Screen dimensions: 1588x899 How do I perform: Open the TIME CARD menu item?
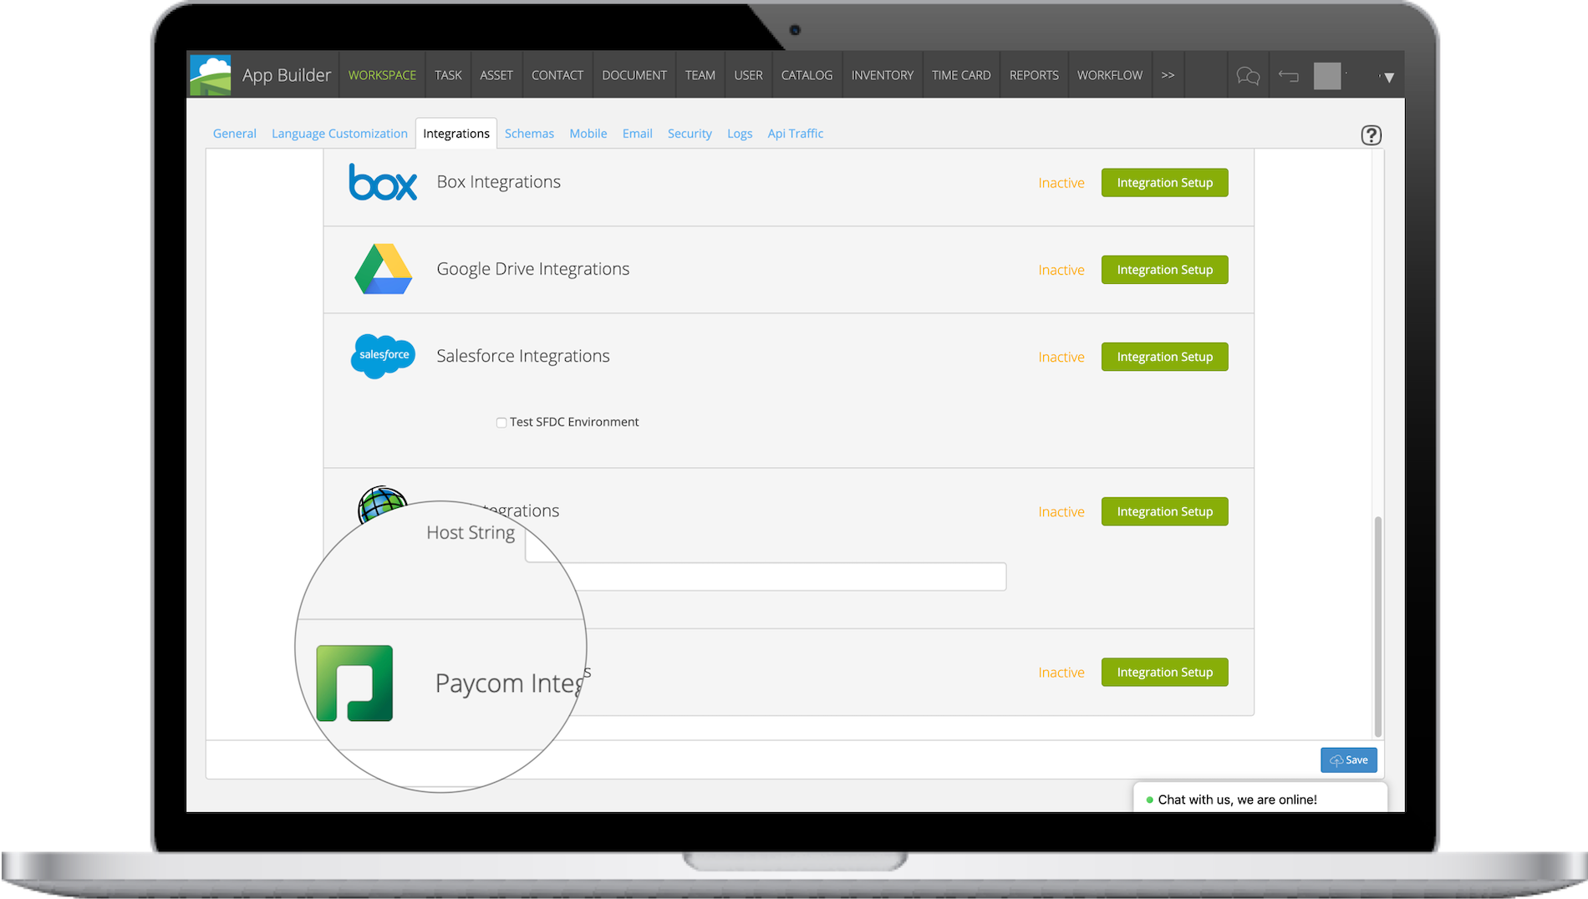point(961,74)
